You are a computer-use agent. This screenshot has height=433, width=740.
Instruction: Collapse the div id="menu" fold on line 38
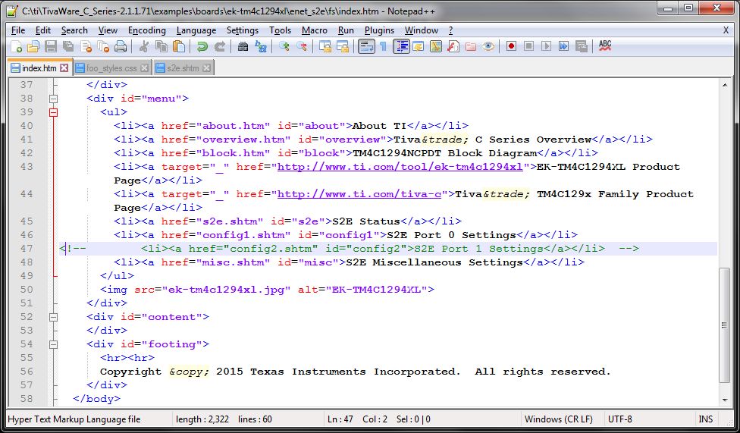pos(53,99)
